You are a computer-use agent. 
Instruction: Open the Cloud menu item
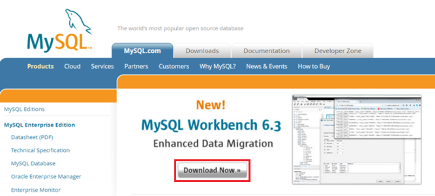coord(72,67)
